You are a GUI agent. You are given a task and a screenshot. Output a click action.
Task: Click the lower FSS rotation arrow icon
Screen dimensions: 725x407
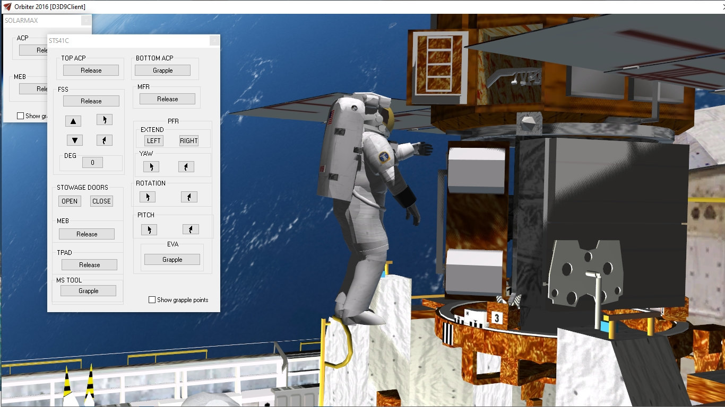tap(105, 140)
